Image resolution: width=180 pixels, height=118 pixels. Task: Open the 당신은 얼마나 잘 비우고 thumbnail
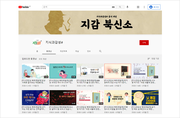click(63, 98)
